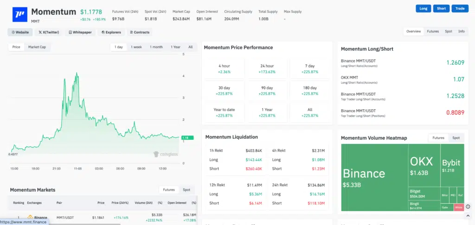Switch the chart to Market Cap

37,47
